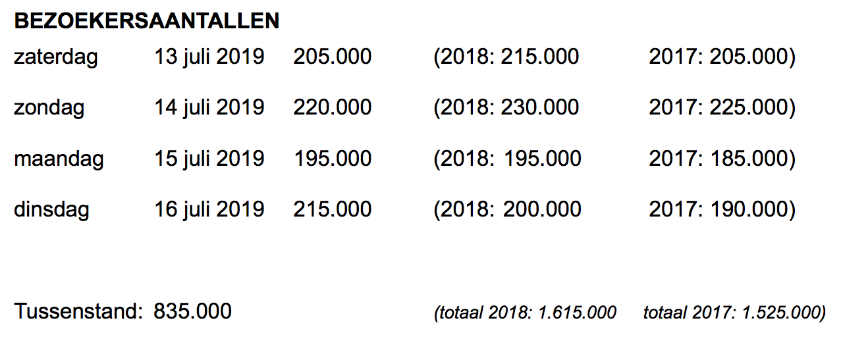
Task: Click the 2017: 190.000 figure
Action: pyautogui.click(x=722, y=209)
